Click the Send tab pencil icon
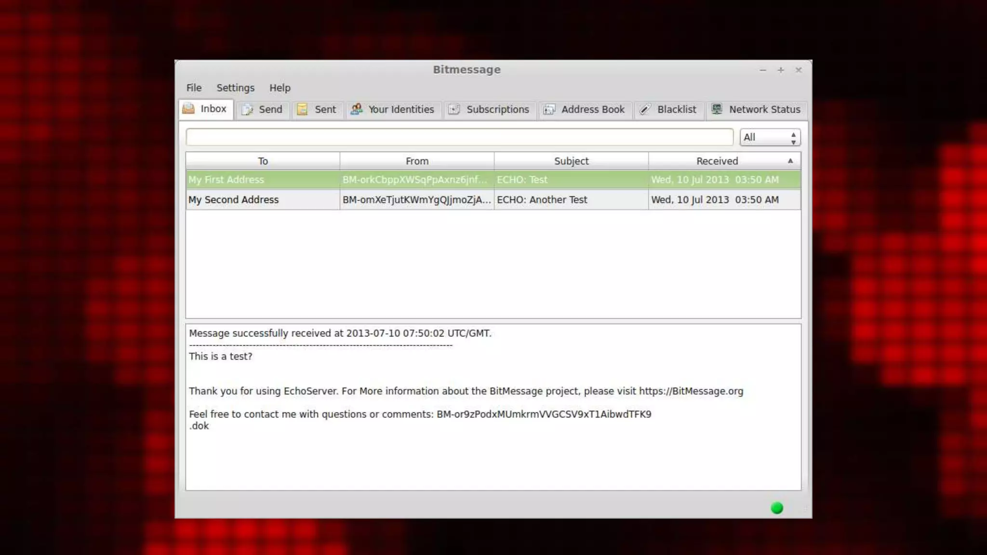 click(x=248, y=110)
